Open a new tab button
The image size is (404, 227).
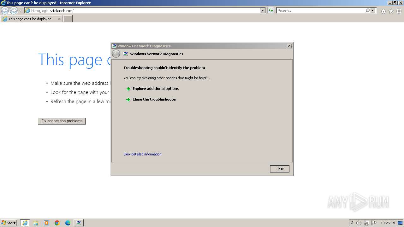coord(68,19)
